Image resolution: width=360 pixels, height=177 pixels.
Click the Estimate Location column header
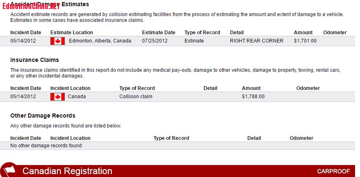pos(72,33)
